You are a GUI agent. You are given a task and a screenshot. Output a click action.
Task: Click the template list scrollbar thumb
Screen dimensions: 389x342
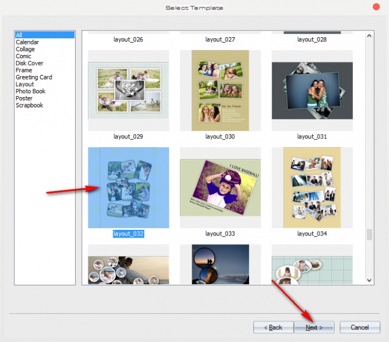(x=369, y=235)
